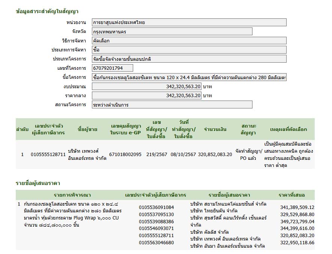This screenshot has height=254, width=332.
Task: Click the ราคากลาง amount field
Action: click(x=147, y=95)
